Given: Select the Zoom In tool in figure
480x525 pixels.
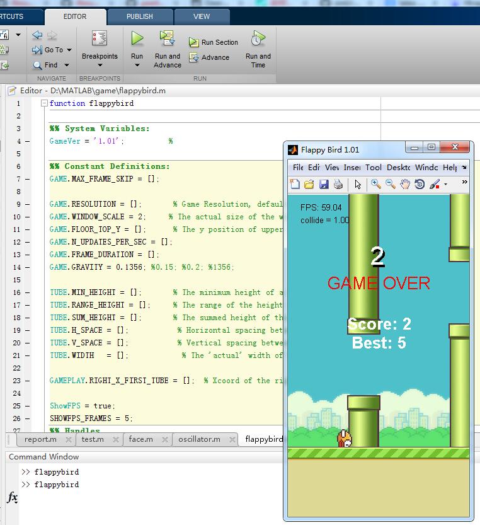Looking at the screenshot, I should click(x=376, y=184).
